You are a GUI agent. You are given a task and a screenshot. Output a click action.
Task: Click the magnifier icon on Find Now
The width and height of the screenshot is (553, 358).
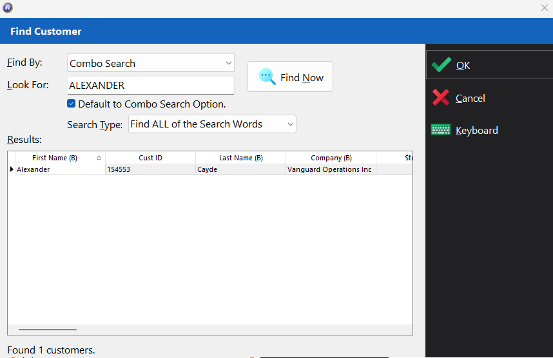pyautogui.click(x=267, y=77)
